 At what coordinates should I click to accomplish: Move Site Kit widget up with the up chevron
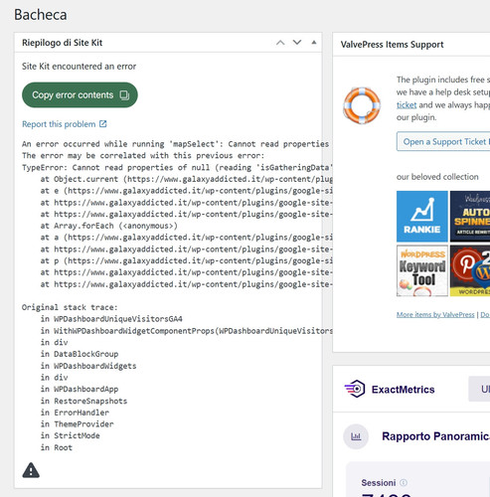pyautogui.click(x=280, y=43)
